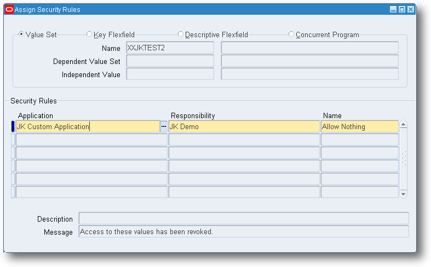431x267 pixels.
Task: Maximize the Assign Security Rules window
Action: [402, 10]
